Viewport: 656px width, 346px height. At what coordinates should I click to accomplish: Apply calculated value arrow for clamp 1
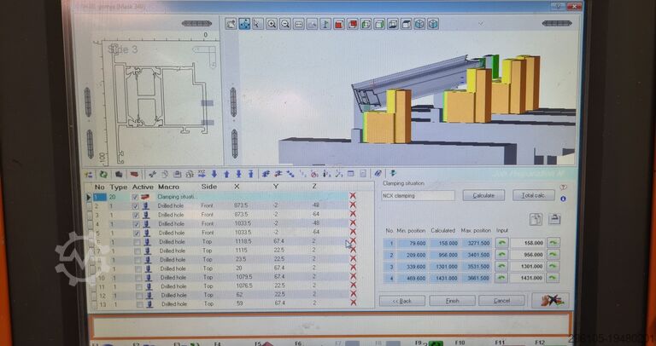coord(553,242)
